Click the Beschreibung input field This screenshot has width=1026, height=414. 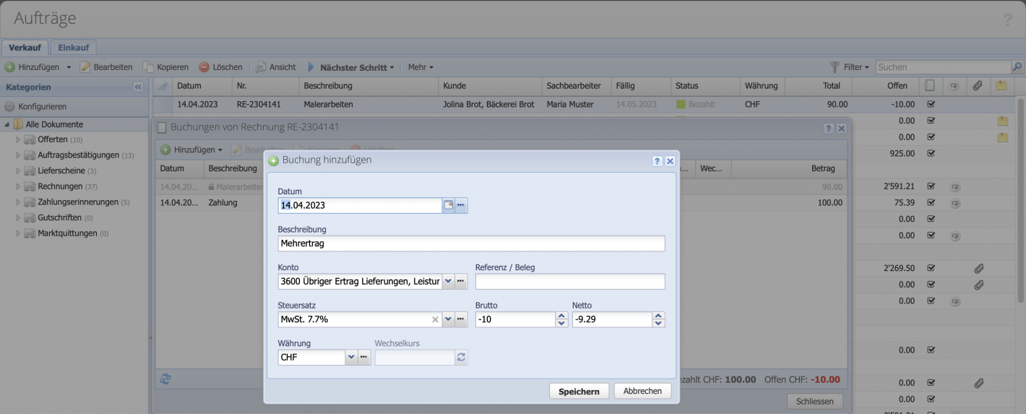[x=471, y=243]
